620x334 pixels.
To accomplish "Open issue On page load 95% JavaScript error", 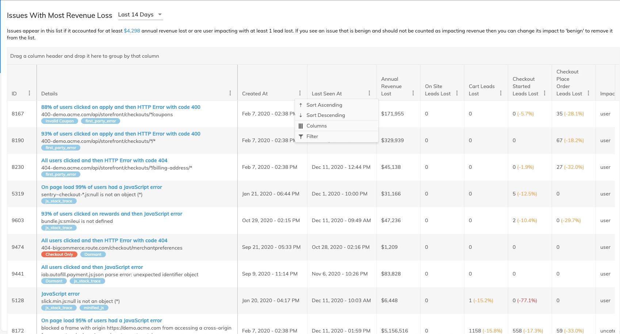I will click(x=102, y=320).
